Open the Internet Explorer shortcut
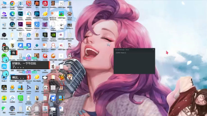 point(29,35)
